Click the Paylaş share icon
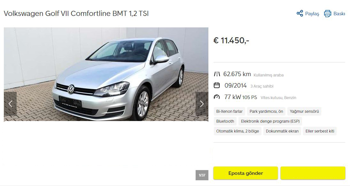Viewport: 350px width, 186px height. (x=300, y=13)
